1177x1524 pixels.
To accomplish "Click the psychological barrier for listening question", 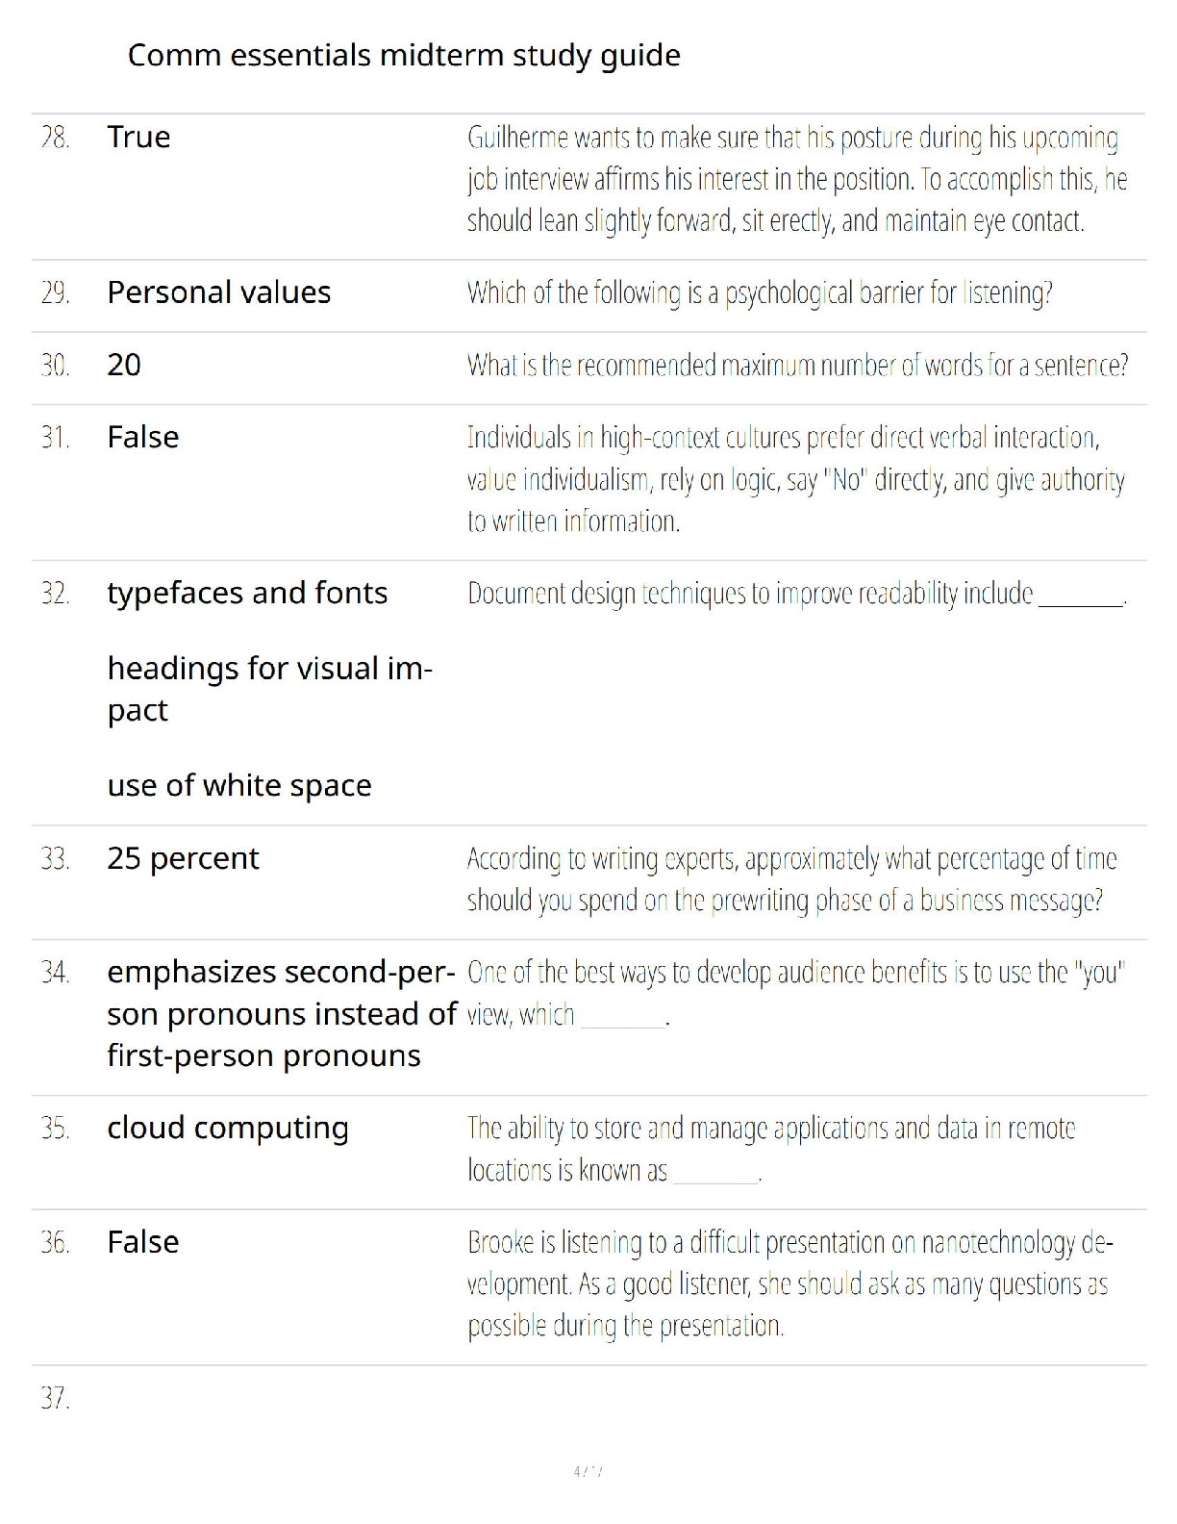I will click(x=760, y=292).
